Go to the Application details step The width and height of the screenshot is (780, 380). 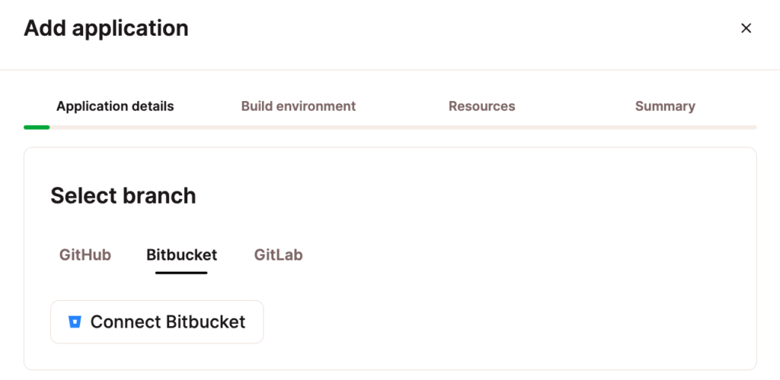115,106
